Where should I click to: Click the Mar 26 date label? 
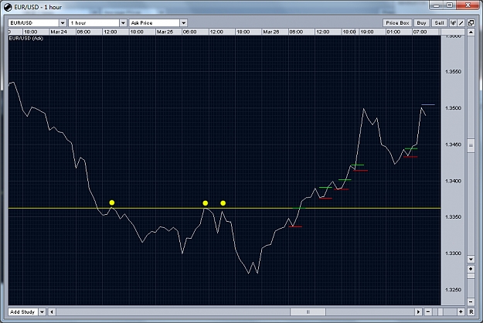(271, 32)
